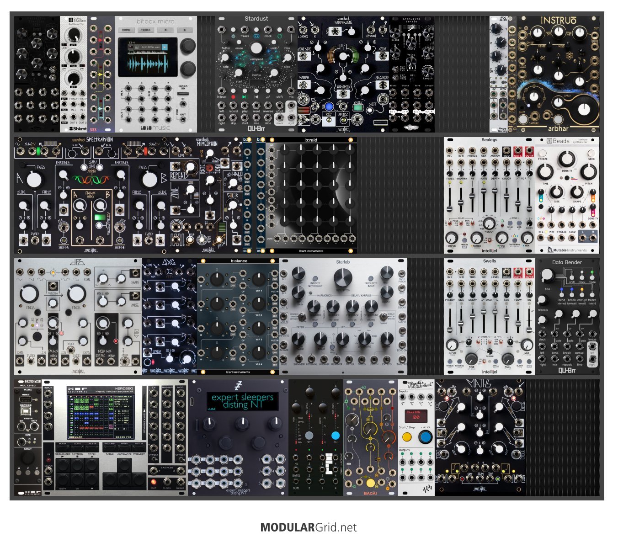Click the OUT R jack on Swells
The image size is (618, 537).
(529, 271)
